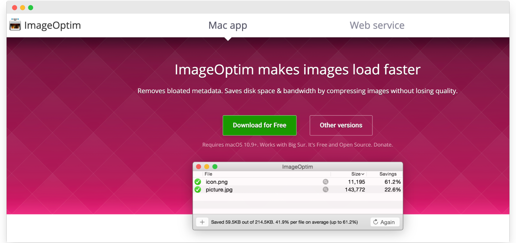This screenshot has width=516, height=243.
Task: Switch to the Mac app tab
Action: click(x=228, y=26)
